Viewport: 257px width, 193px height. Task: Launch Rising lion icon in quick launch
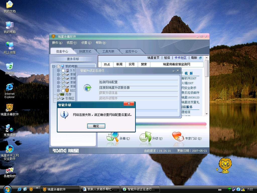coord(31,189)
